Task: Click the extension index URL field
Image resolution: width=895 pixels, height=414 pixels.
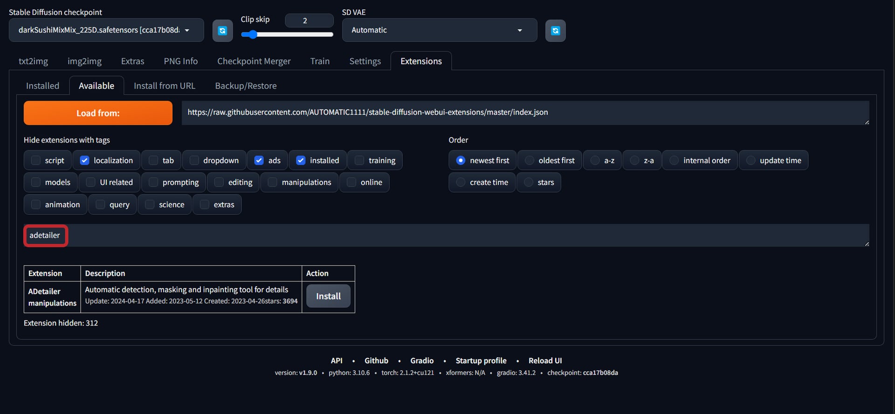Action: (x=525, y=113)
